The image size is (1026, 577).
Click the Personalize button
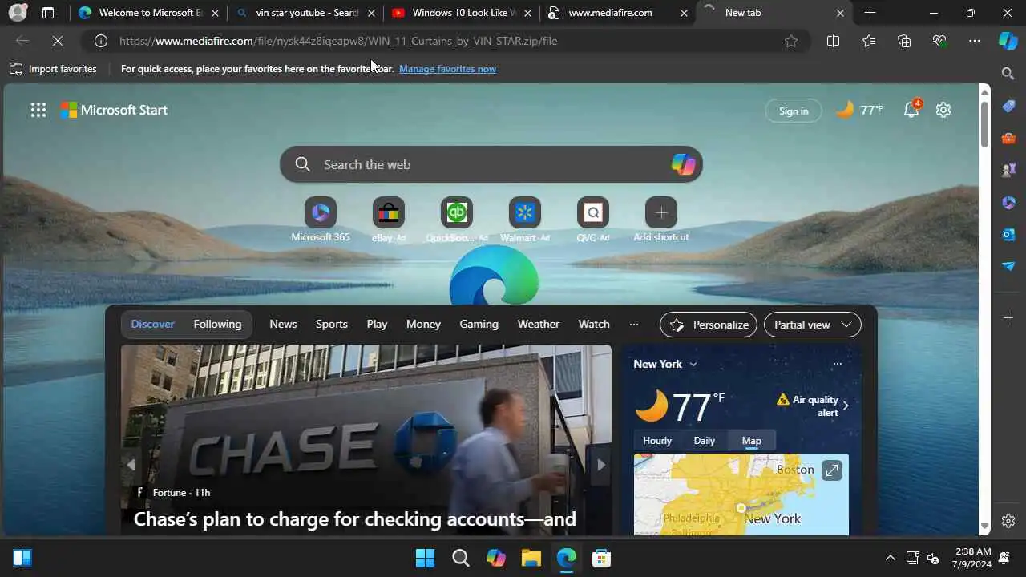(709, 325)
